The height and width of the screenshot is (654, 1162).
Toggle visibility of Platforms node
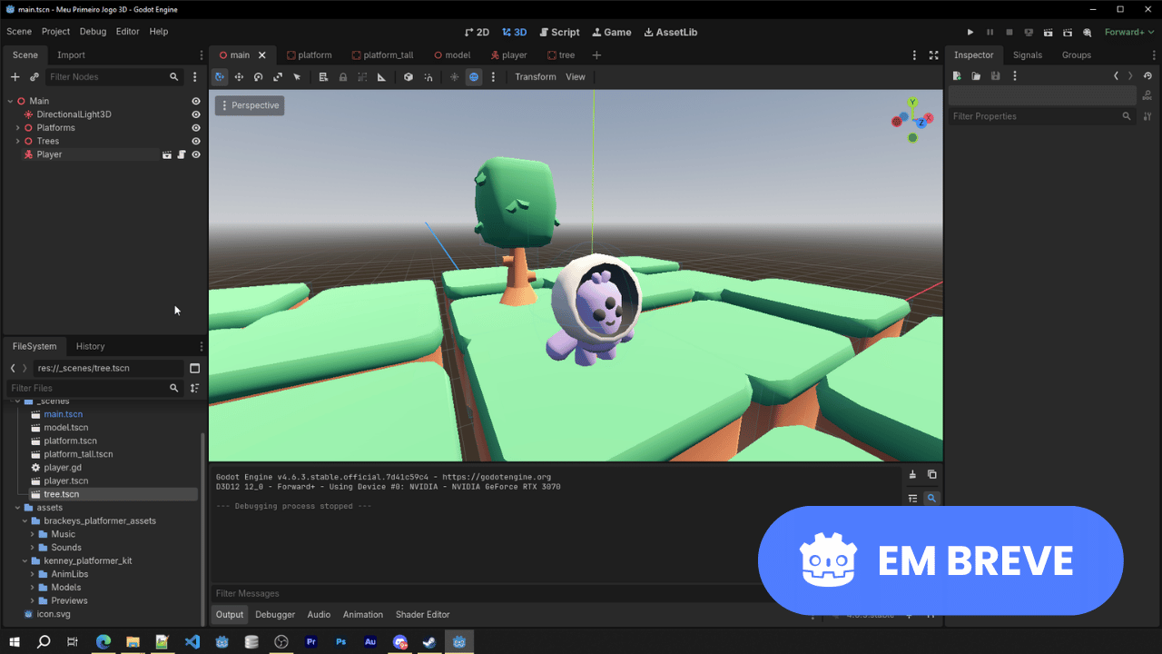195,128
